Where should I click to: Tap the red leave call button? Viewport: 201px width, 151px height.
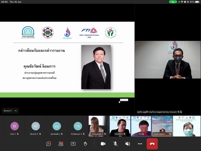152,144
